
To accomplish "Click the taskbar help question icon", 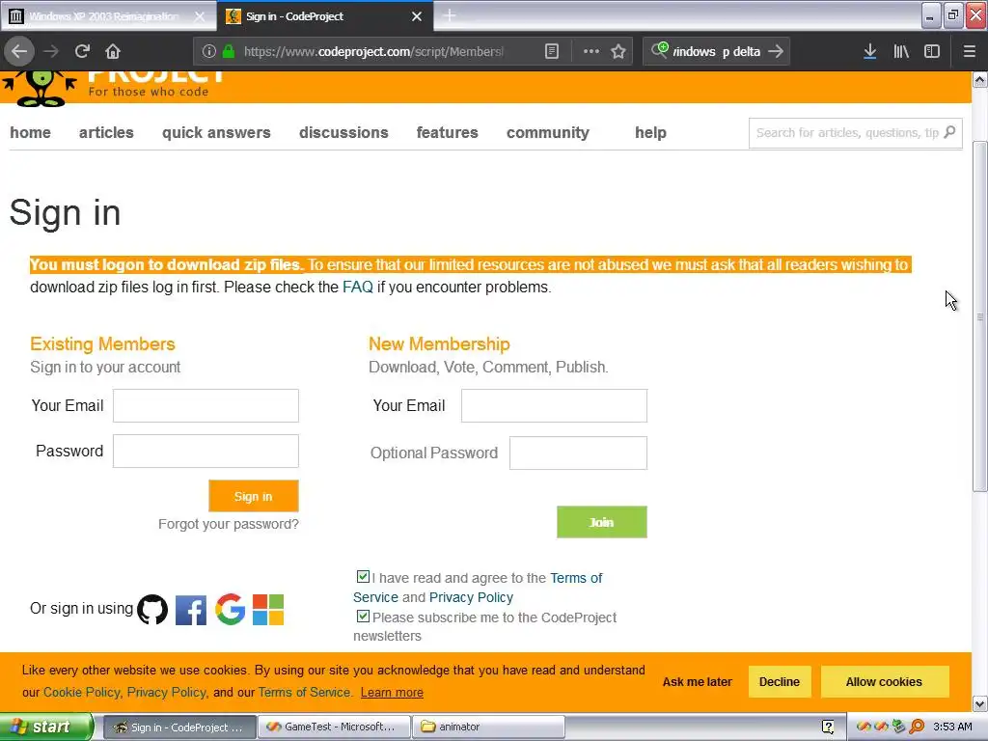I will pos(828,727).
